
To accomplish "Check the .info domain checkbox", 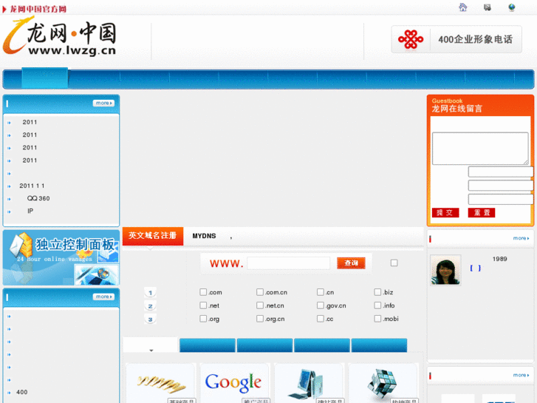I will click(377, 305).
